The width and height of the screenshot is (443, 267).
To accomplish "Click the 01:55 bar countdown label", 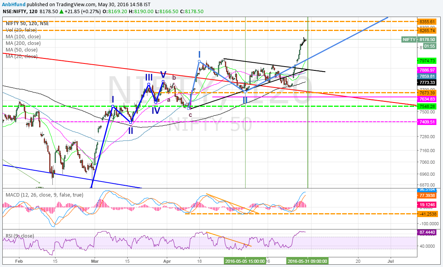I will tap(429, 46).
